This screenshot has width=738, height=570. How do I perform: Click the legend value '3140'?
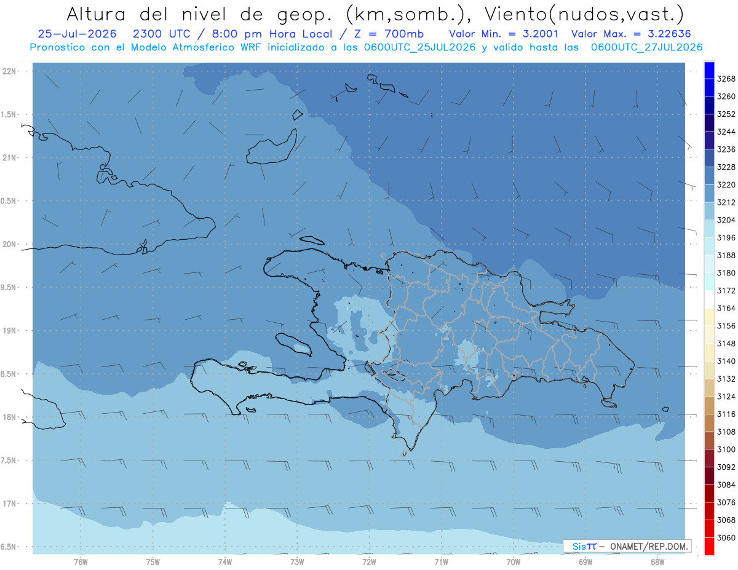pyautogui.click(x=726, y=362)
